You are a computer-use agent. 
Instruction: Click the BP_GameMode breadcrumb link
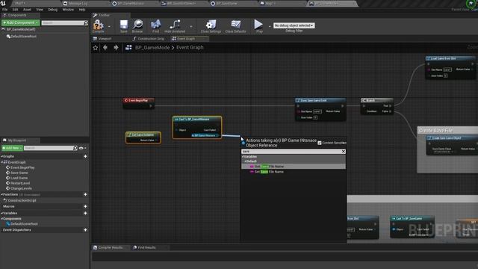152,48
